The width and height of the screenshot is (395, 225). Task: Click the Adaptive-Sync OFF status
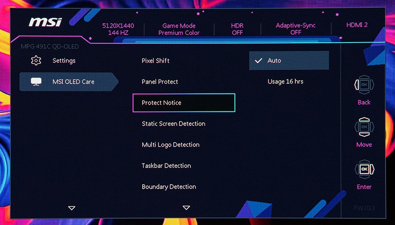296,29
